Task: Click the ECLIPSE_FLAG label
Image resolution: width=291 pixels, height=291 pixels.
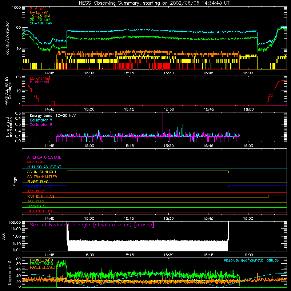Action: 40,187
